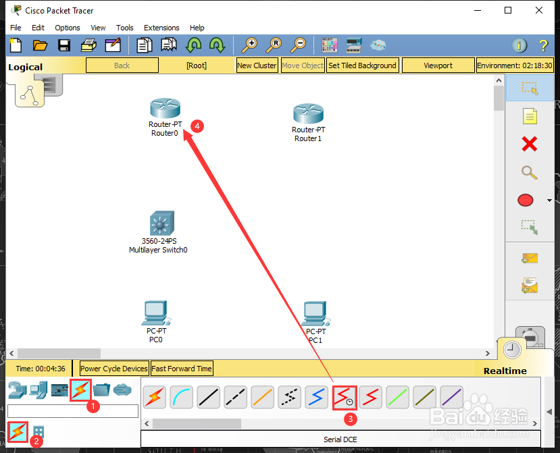Viewport: 560px width, 453px height.
Task: Select the orange Fiber cable
Action: (263, 398)
